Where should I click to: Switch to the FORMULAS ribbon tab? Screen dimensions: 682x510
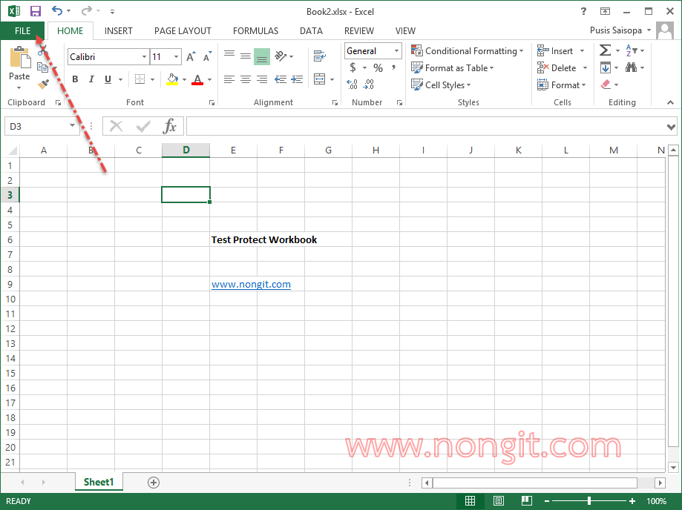pos(255,31)
